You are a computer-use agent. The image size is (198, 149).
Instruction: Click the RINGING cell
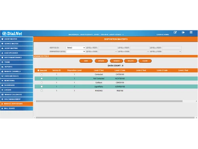[x=99, y=91]
